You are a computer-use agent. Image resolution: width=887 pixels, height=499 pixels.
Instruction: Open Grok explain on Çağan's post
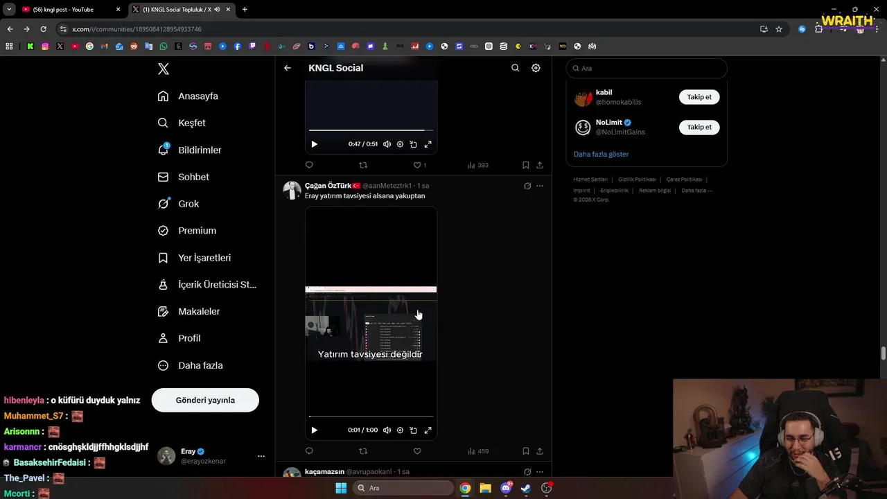(x=527, y=186)
